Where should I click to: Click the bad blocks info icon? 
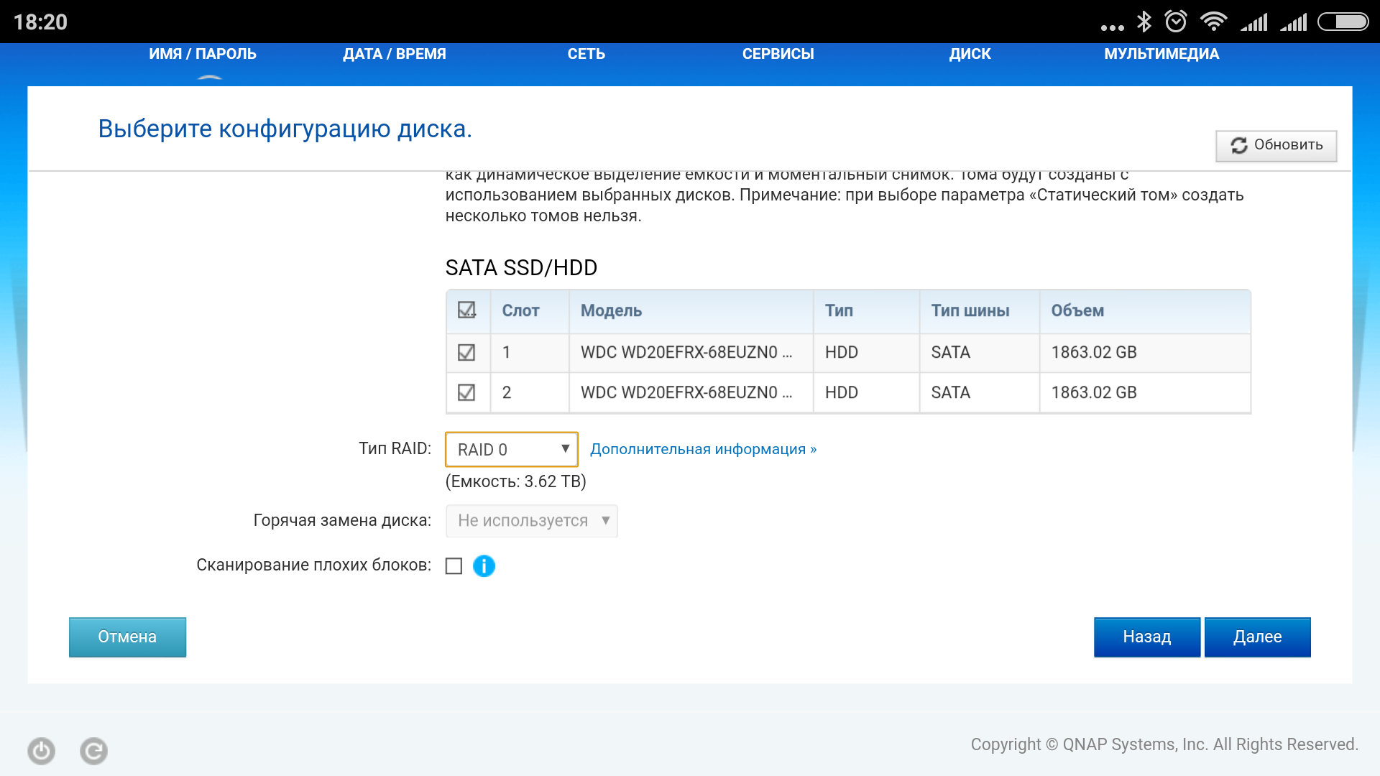[484, 566]
